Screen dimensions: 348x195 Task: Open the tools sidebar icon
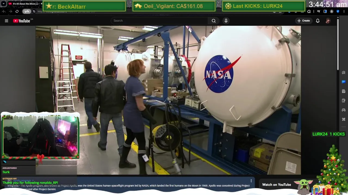coord(344,119)
